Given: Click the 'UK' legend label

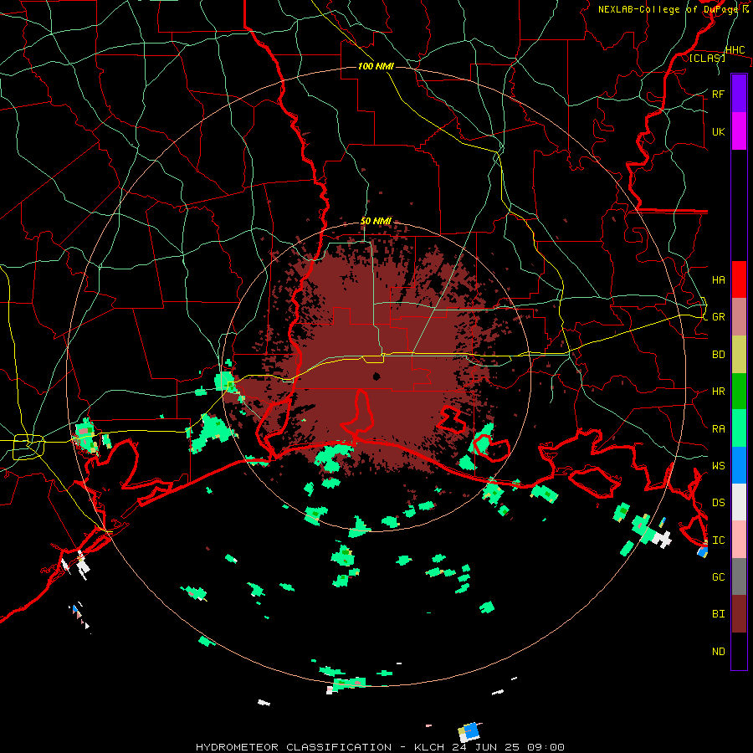Looking at the screenshot, I should (718, 131).
